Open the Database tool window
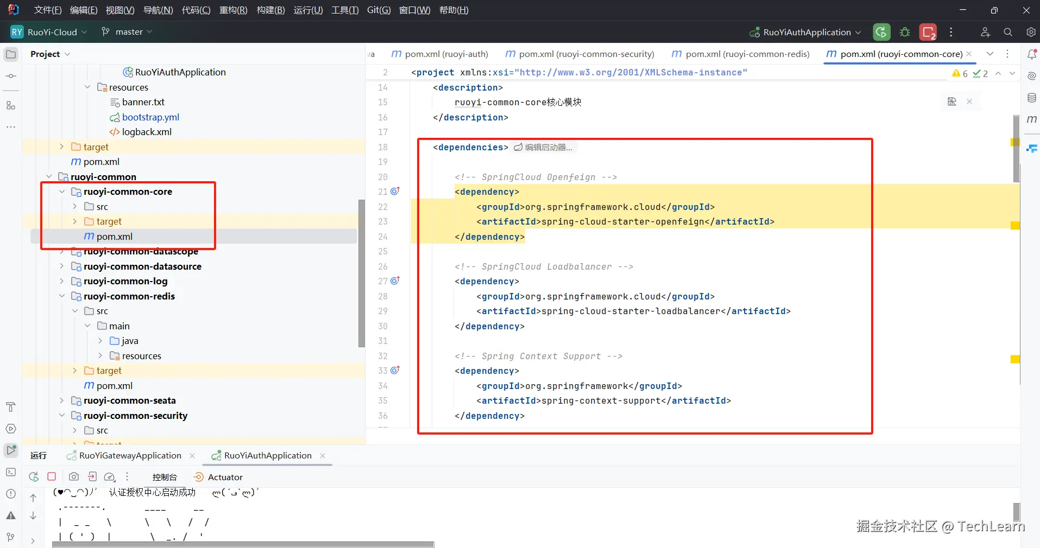This screenshot has height=548, width=1040. pyautogui.click(x=1032, y=98)
